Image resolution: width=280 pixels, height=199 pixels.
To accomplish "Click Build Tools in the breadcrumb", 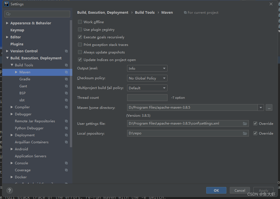I will 145,13.
